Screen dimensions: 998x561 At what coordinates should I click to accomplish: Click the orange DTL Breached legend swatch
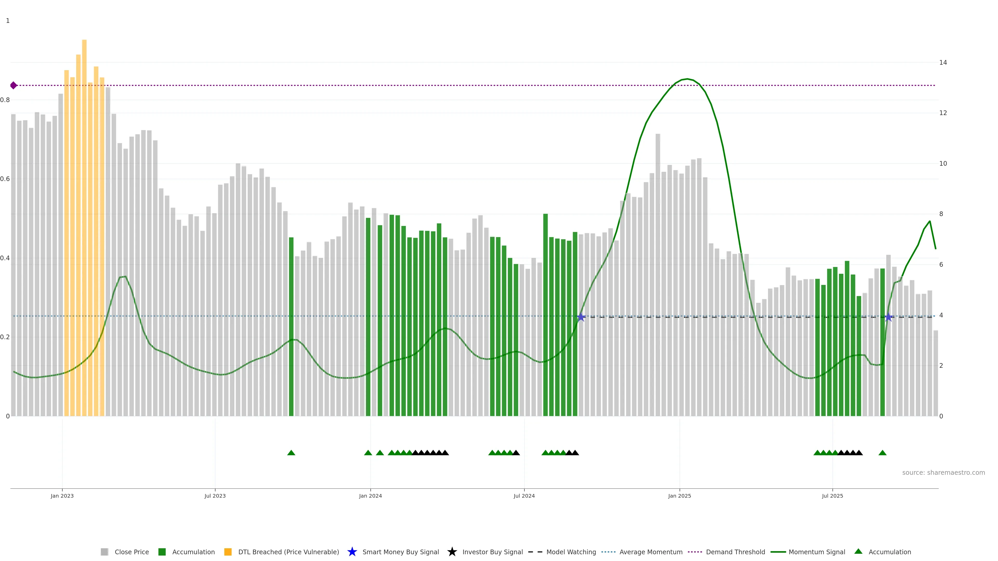228,552
